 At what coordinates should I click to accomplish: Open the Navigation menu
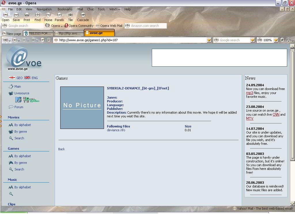click(x=44, y=9)
